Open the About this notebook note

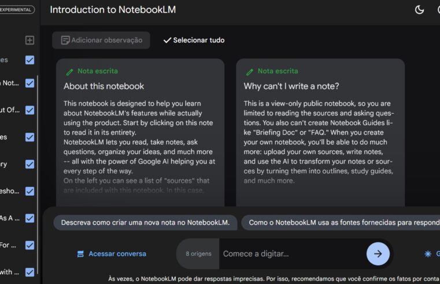pyautogui.click(x=140, y=133)
